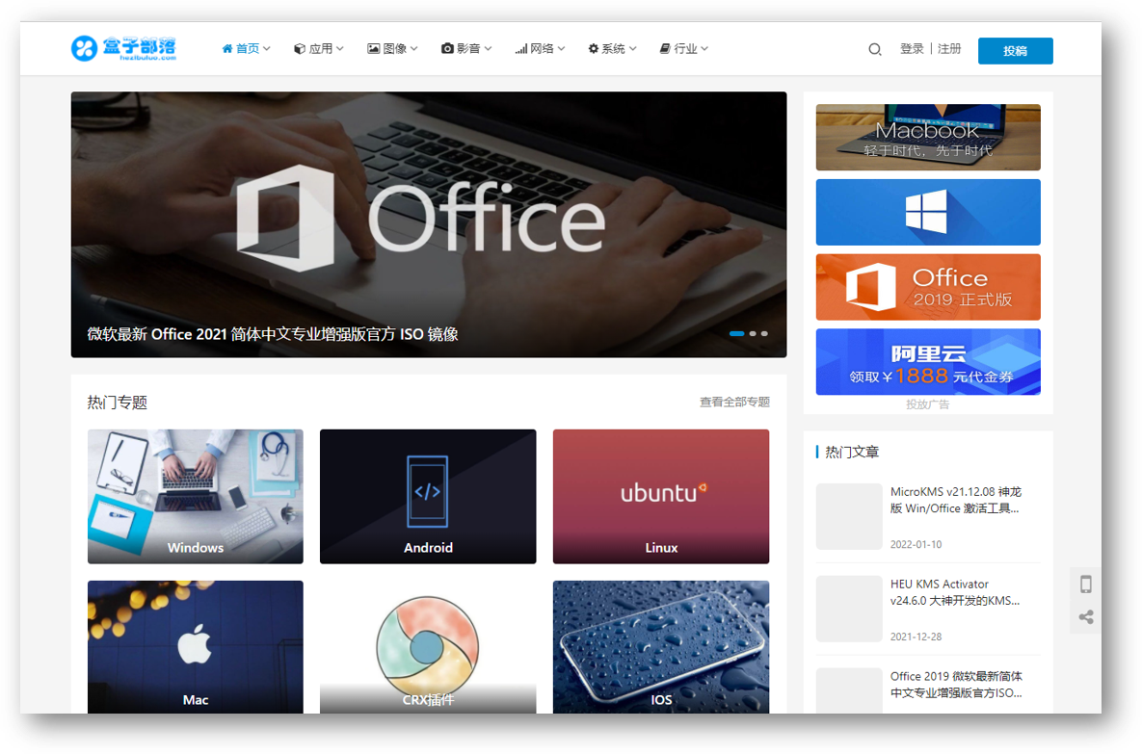
Task: Open the Office 2019 微软最新简体 article
Action: [x=956, y=685]
